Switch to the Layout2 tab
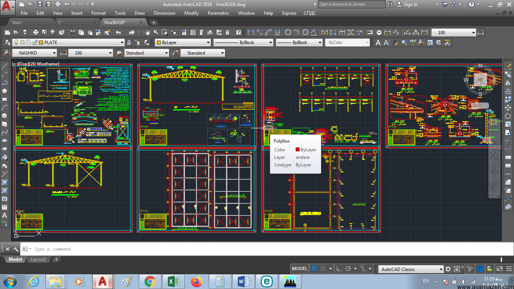The height and width of the screenshot is (289, 514). click(x=38, y=259)
